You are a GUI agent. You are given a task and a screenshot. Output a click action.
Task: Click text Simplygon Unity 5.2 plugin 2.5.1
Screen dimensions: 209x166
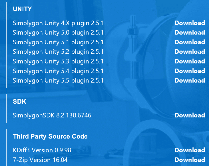[58, 52]
